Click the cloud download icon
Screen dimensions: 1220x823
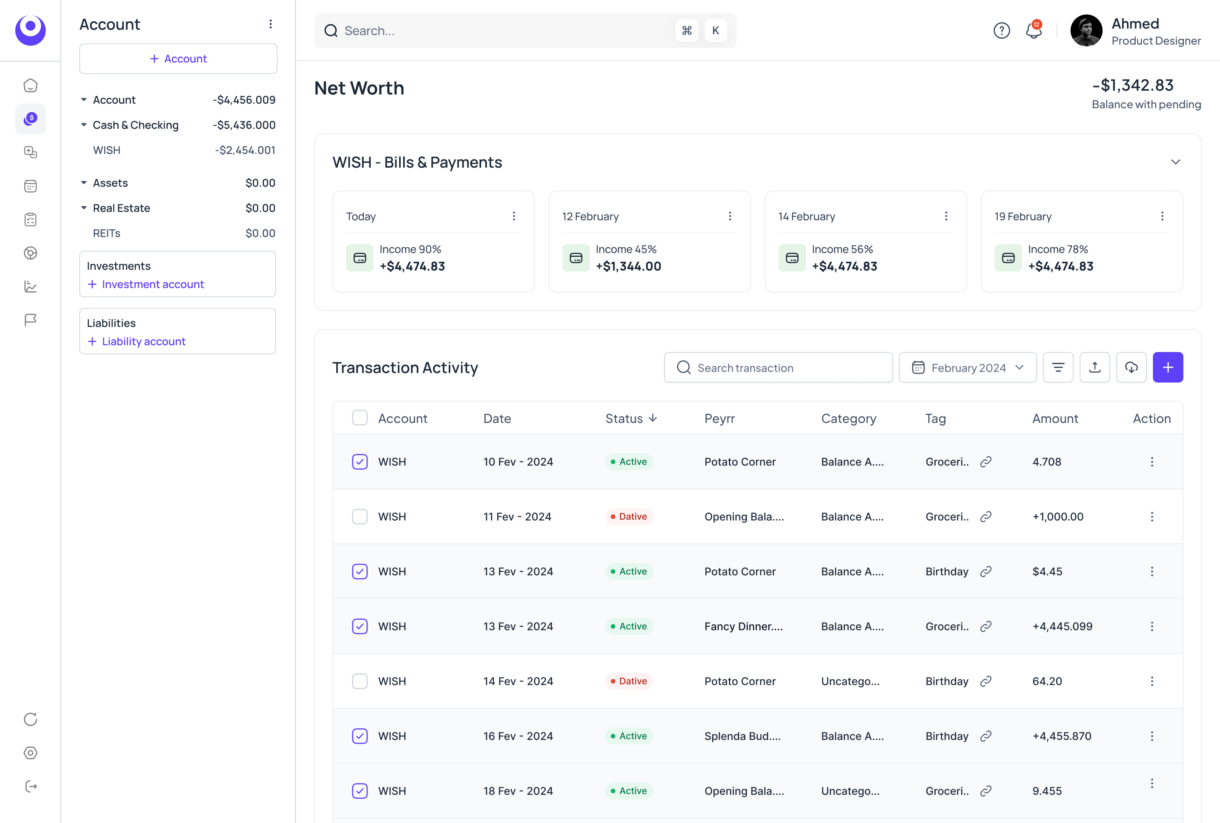pyautogui.click(x=1131, y=367)
